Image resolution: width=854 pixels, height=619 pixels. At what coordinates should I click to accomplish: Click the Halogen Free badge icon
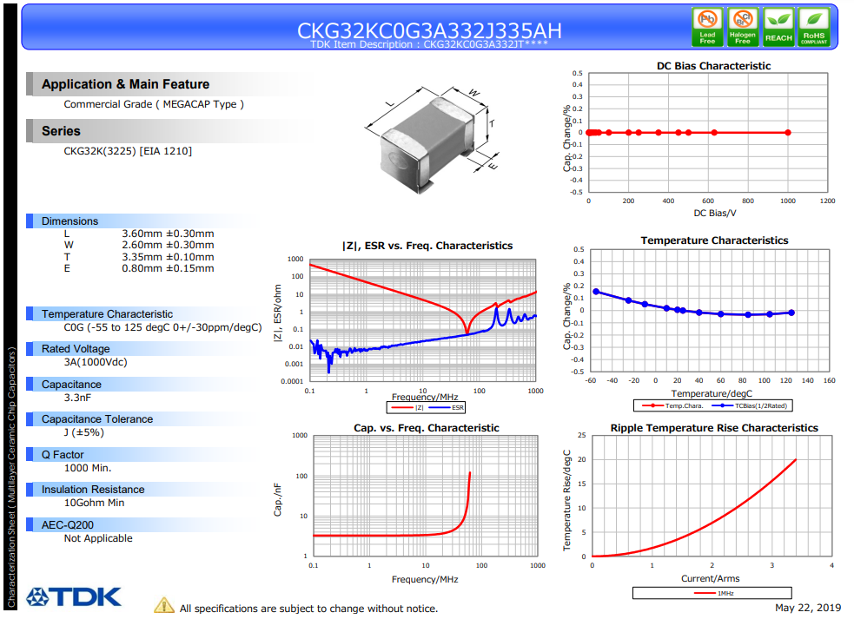(742, 27)
